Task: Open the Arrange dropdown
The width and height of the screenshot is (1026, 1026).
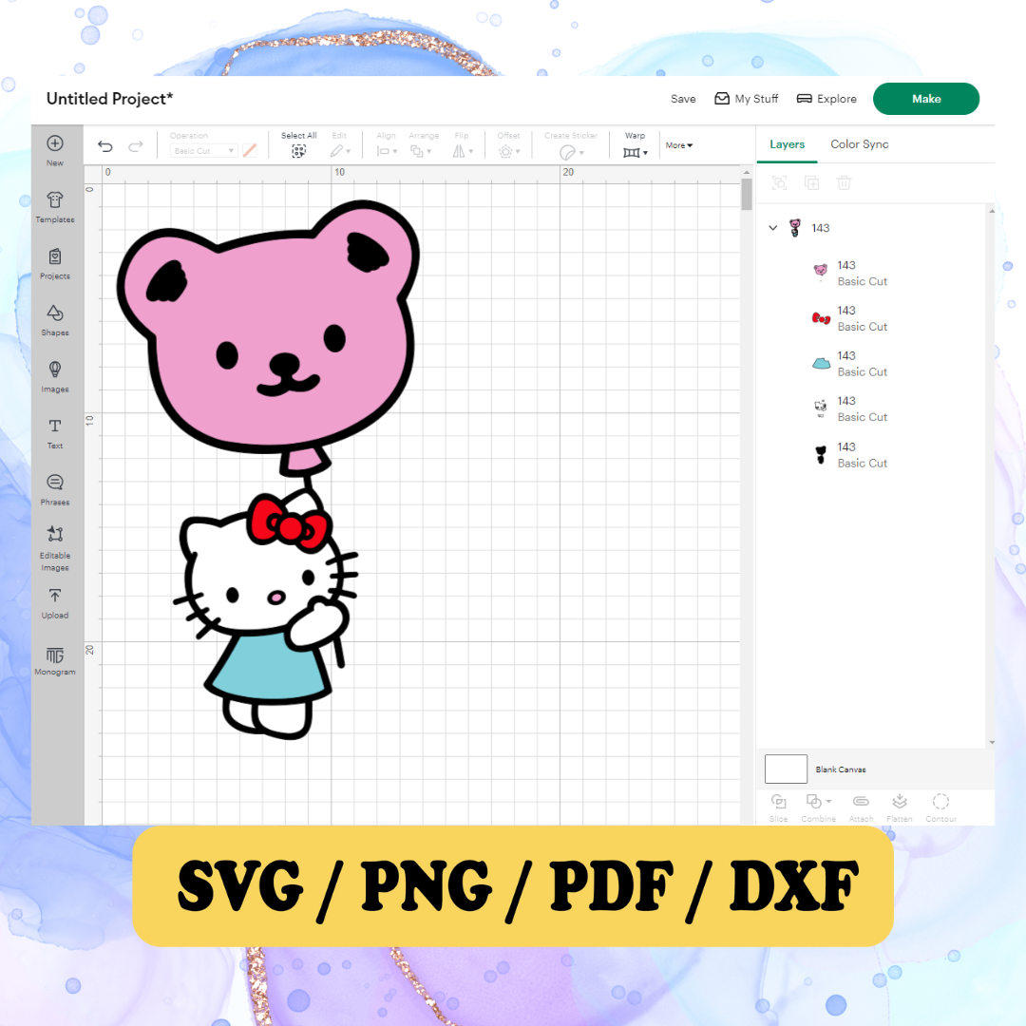Action: click(x=421, y=151)
